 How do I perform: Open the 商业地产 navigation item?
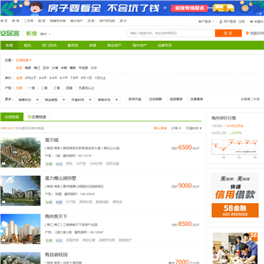pyautogui.click(x=114, y=45)
